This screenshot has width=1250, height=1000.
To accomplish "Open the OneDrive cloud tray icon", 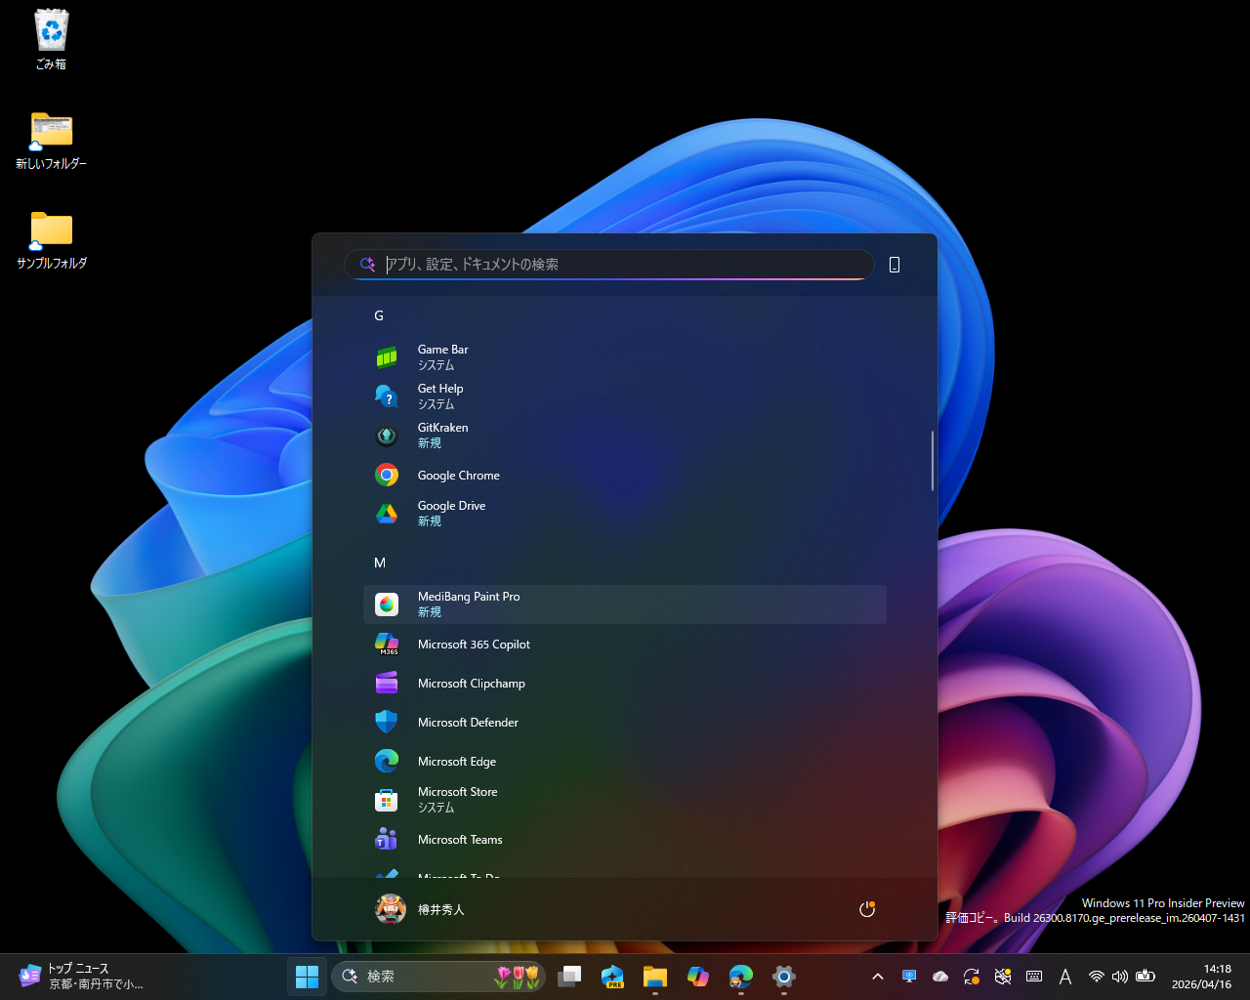I will (940, 977).
